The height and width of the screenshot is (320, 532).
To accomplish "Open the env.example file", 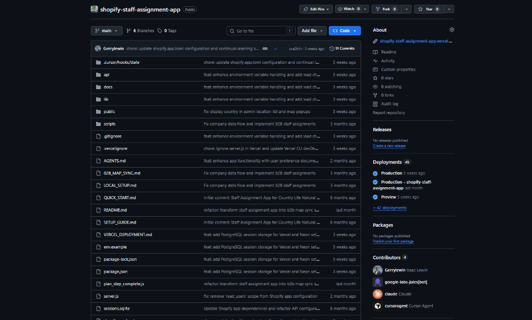I will [x=115, y=247].
